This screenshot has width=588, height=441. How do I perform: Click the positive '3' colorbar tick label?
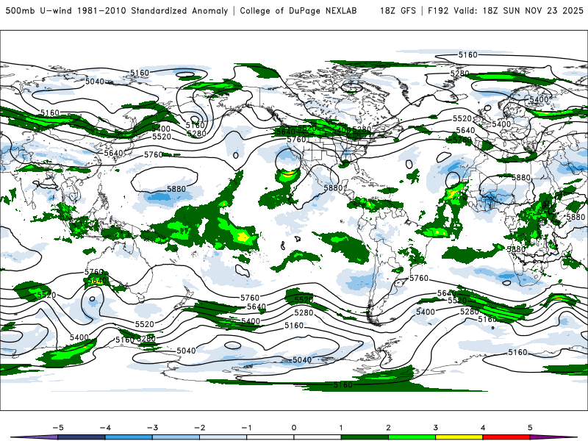pyautogui.click(x=436, y=428)
